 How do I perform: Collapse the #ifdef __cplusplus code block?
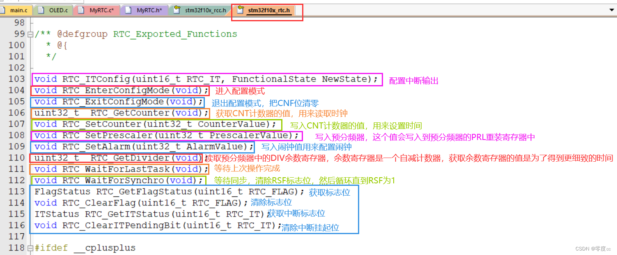pos(30,248)
